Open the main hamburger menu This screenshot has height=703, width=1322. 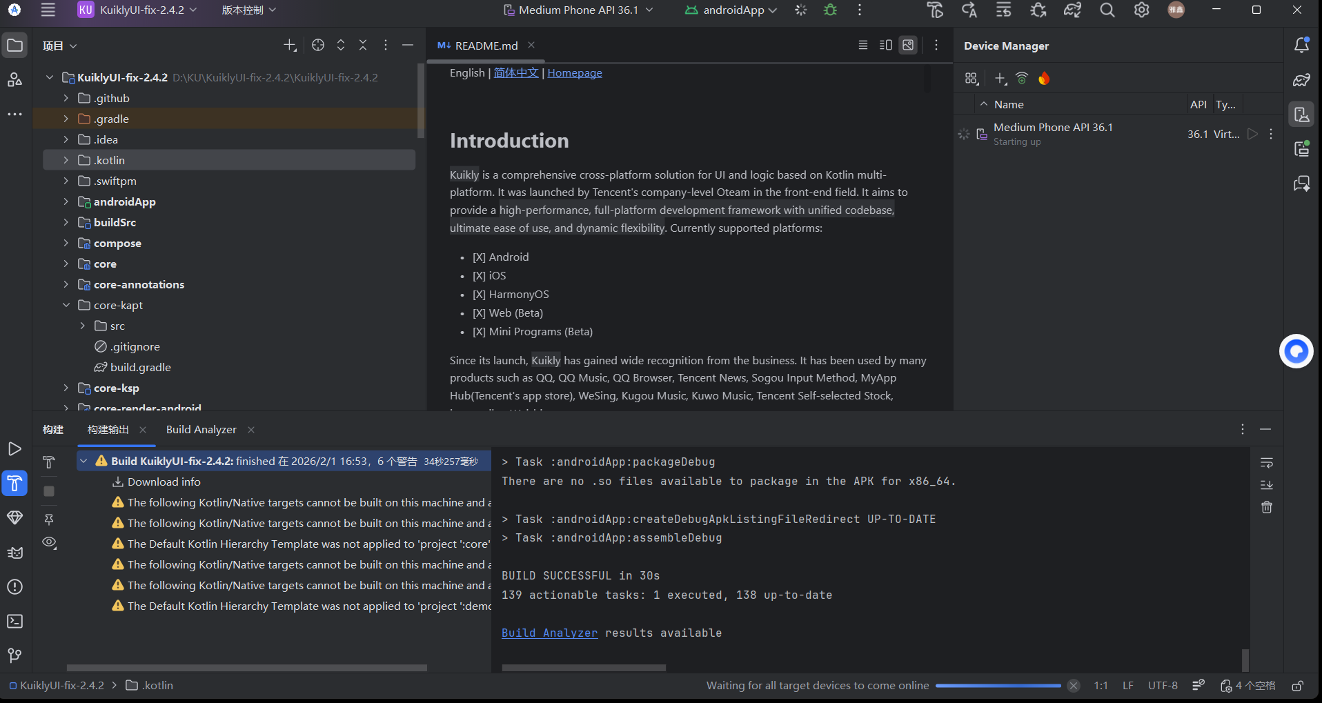(48, 10)
